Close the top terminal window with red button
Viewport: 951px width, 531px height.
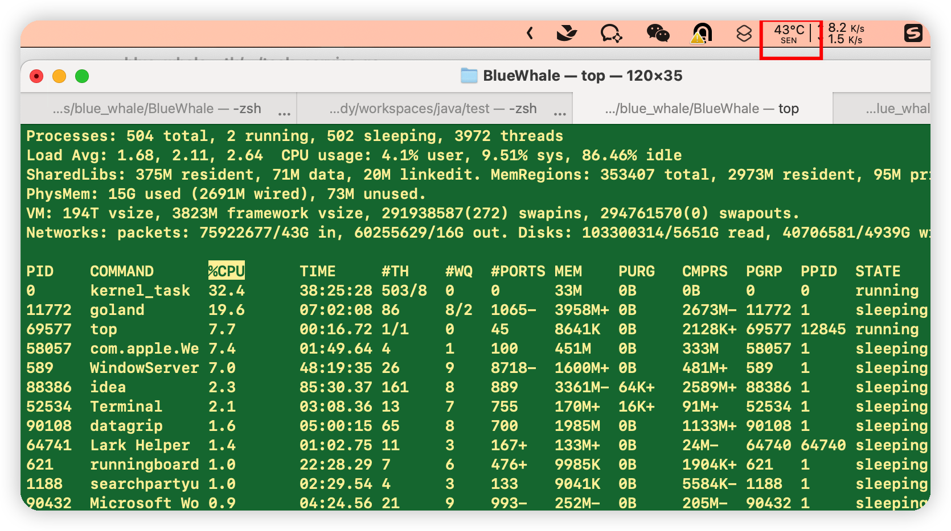[x=36, y=76]
